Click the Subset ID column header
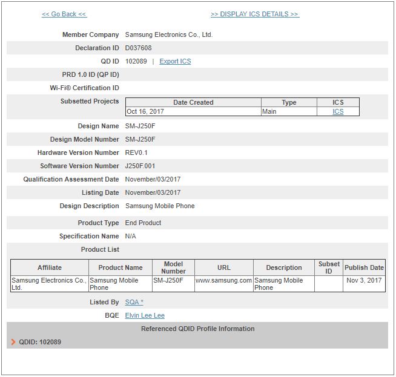Screen dimensions: 396x377 tap(329, 267)
